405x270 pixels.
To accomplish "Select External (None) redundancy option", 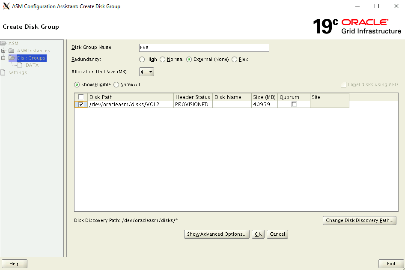I will point(189,60).
